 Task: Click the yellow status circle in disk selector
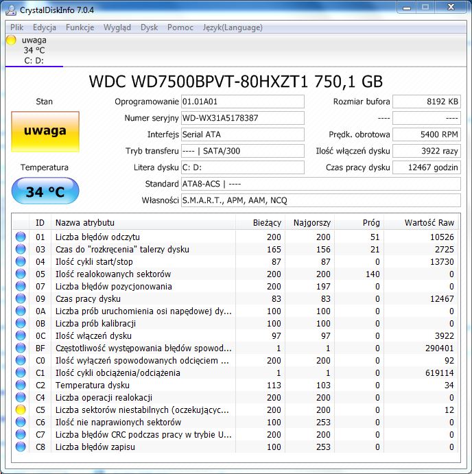11,40
